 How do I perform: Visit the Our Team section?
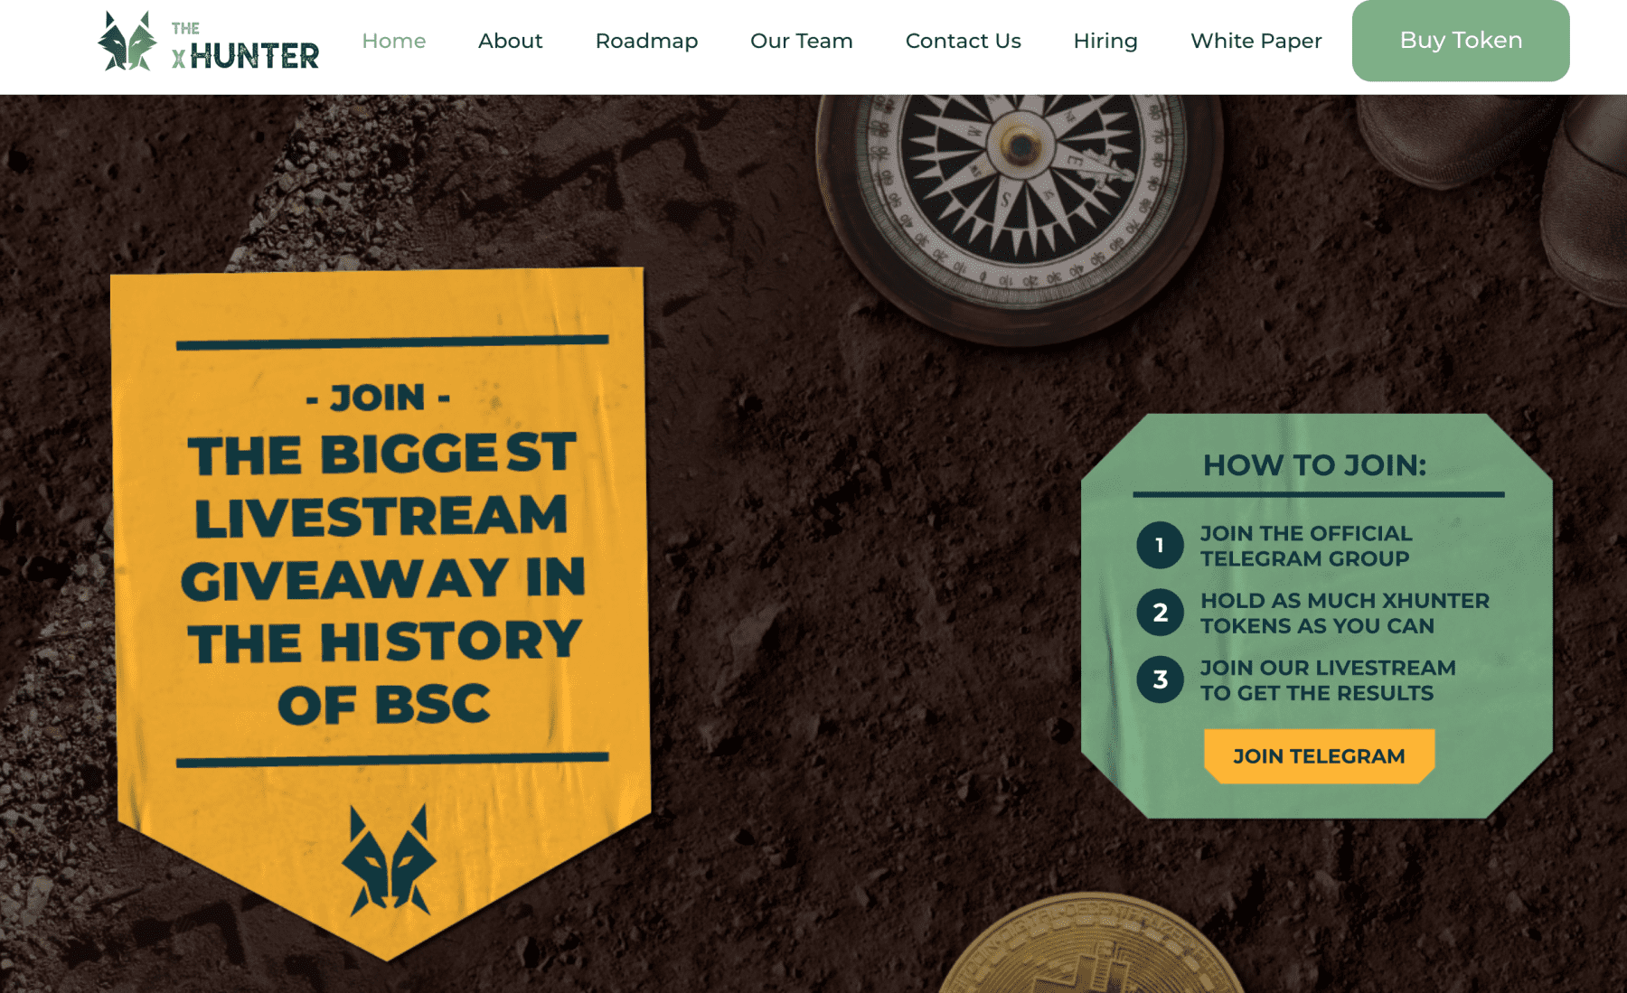point(801,41)
